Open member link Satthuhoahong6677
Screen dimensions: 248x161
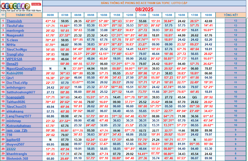point(21,92)
